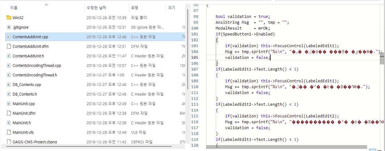Select the ContentsAddUnit.cpp file name
The image size is (385, 151).
pos(30,37)
